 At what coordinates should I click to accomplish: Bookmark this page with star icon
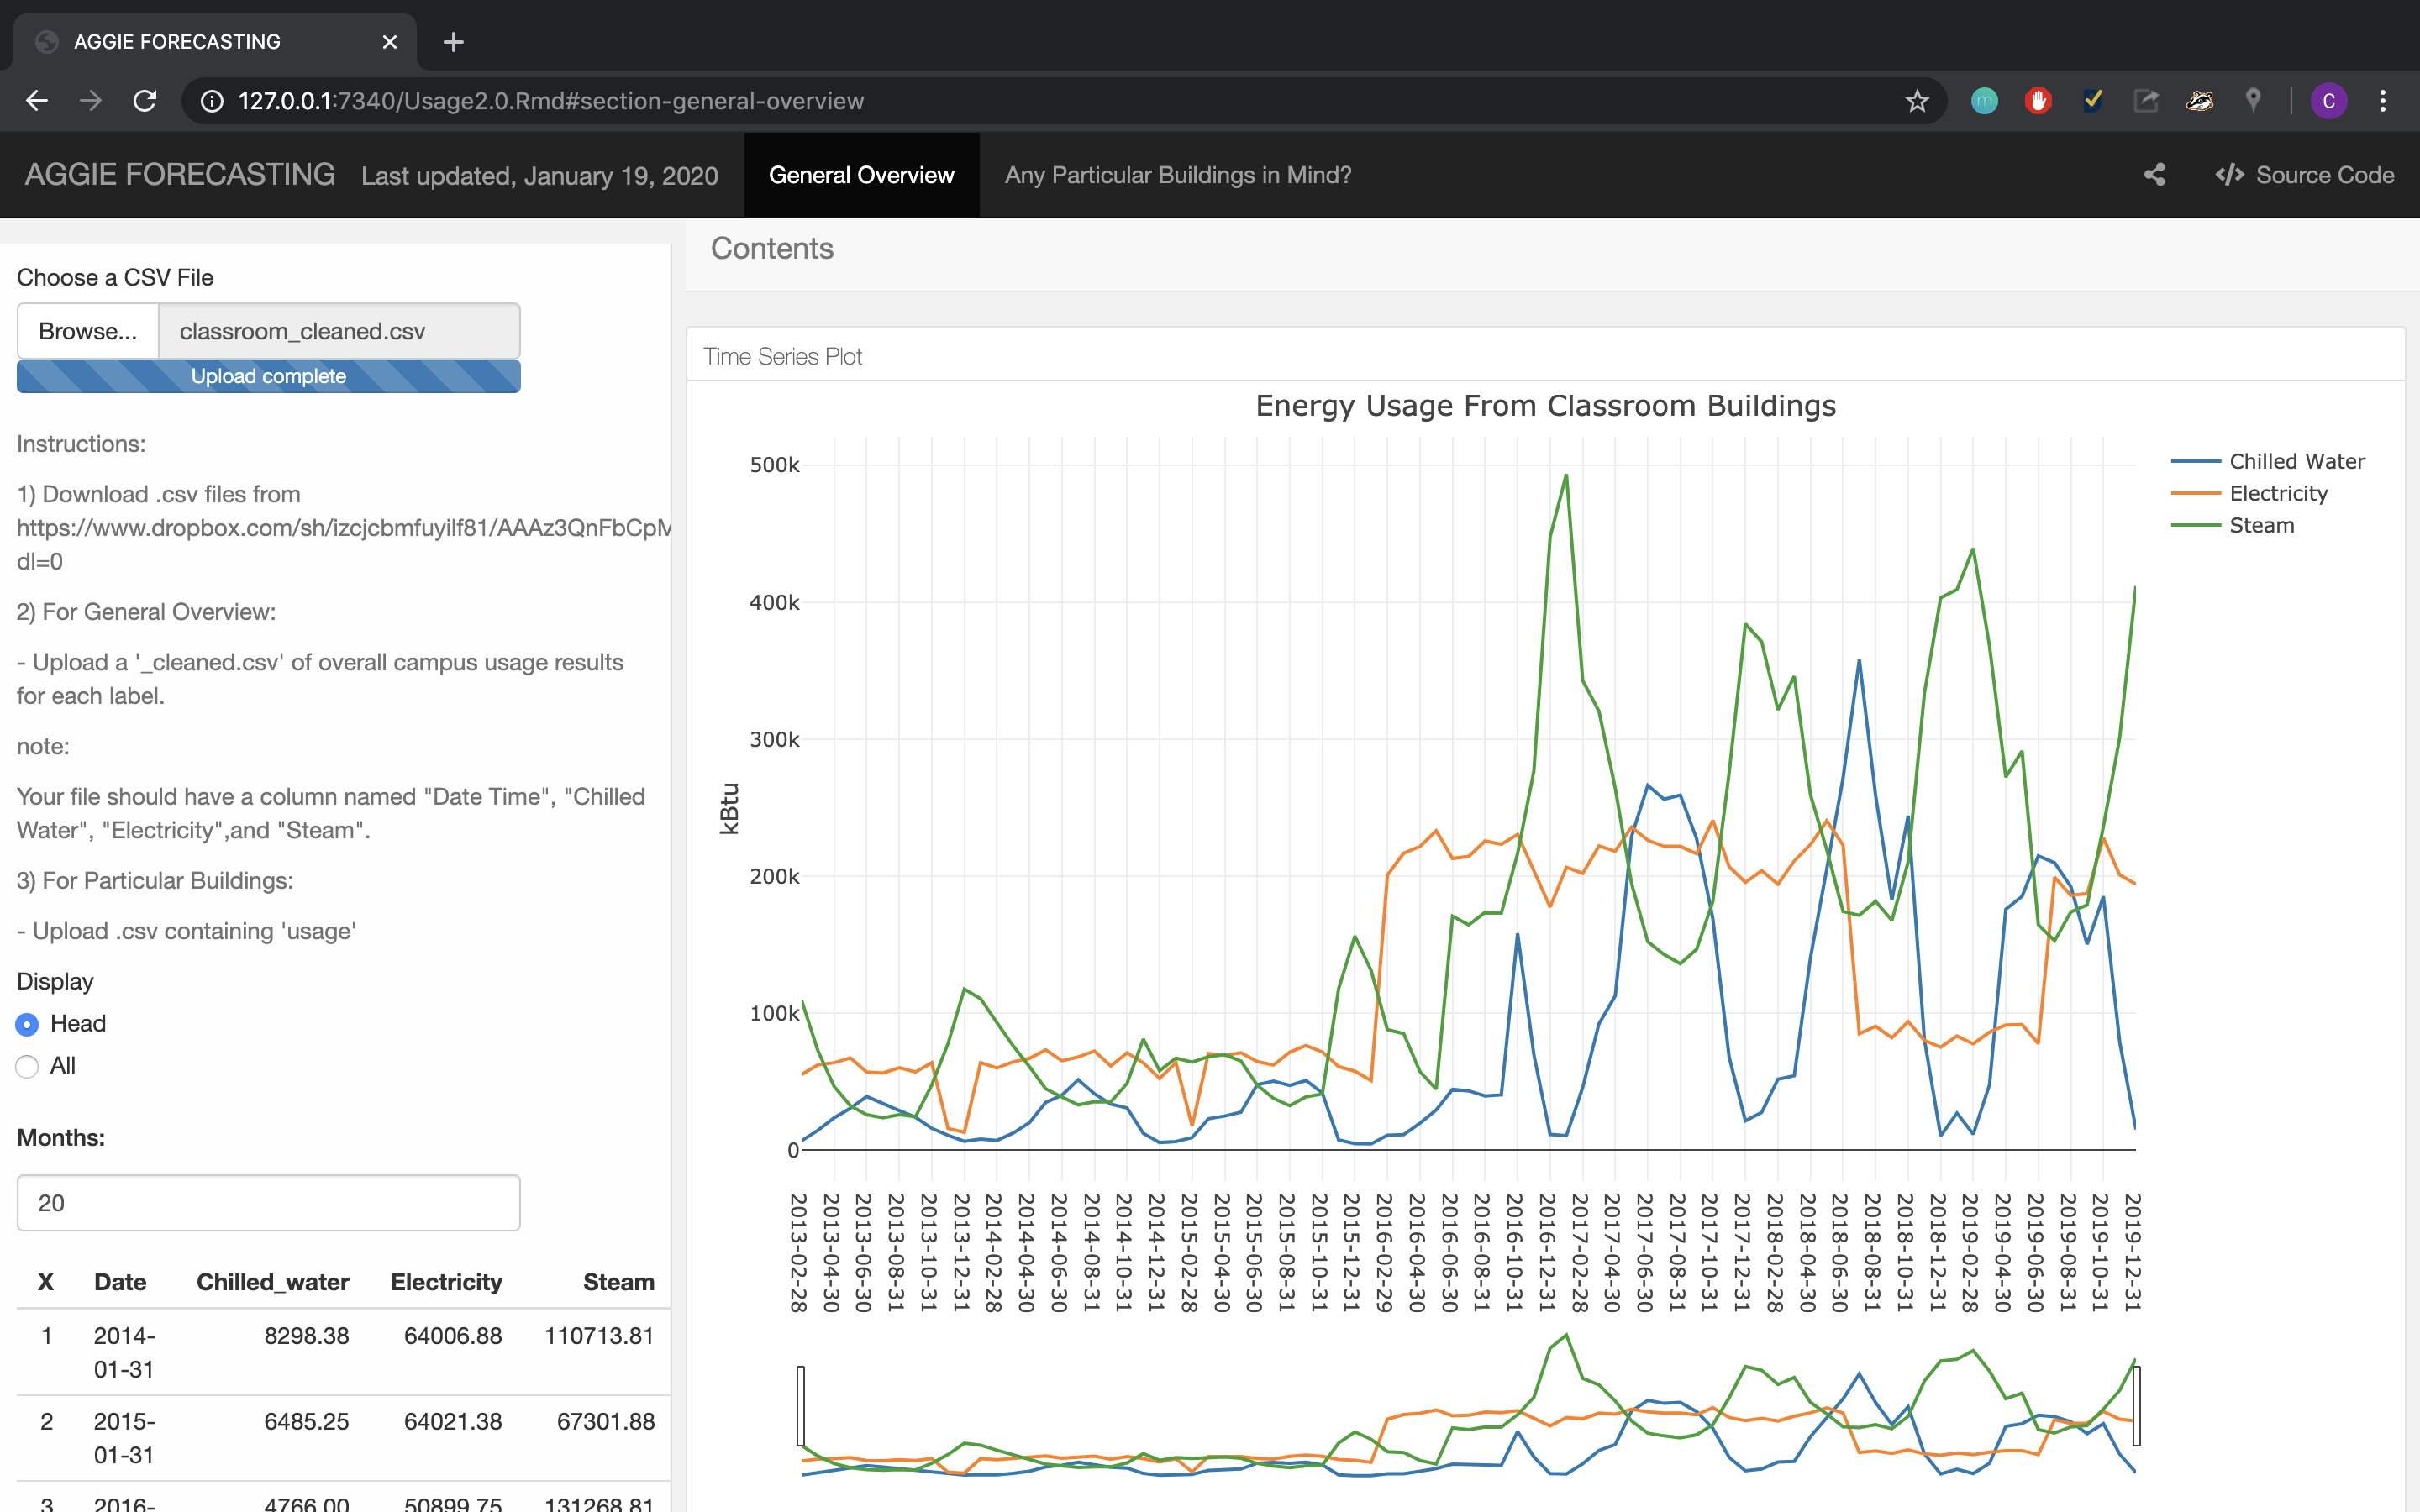coord(1916,101)
